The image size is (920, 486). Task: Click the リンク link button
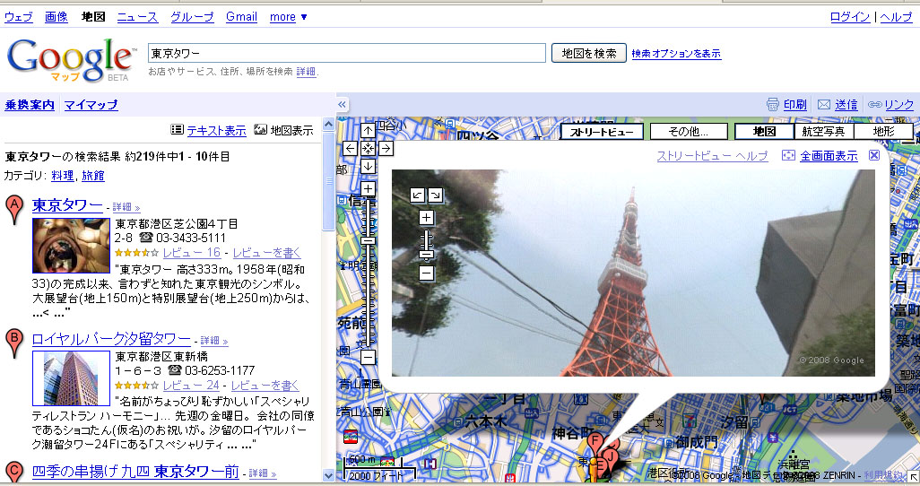[x=899, y=105]
